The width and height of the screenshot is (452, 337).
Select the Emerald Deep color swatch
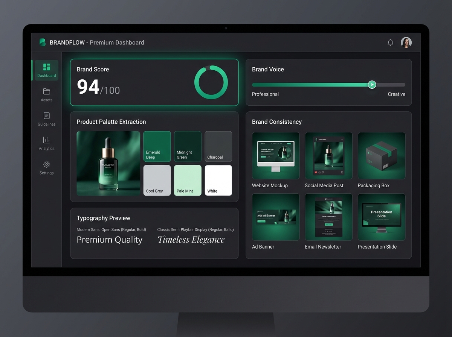(157, 146)
